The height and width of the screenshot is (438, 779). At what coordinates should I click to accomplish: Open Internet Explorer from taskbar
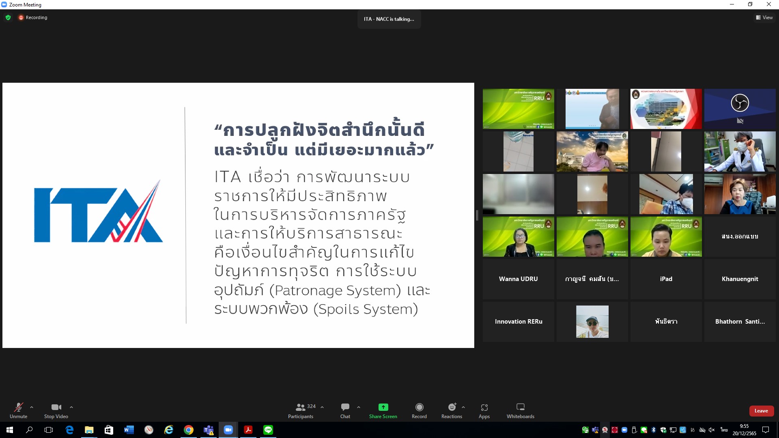point(169,430)
